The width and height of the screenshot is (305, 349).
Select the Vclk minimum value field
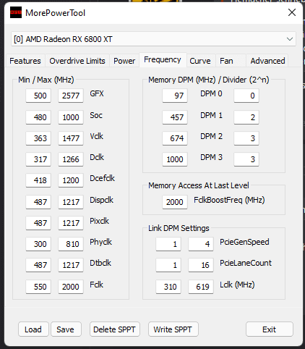coord(38,138)
